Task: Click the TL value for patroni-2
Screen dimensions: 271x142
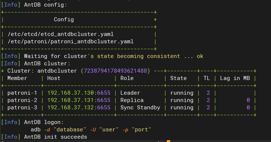Action: click(208, 100)
